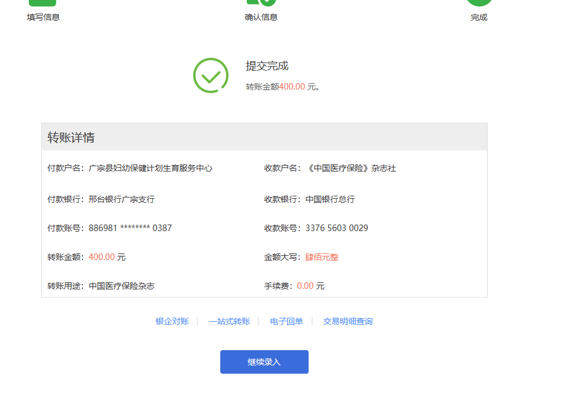The height and width of the screenshot is (402, 576).
Task: Open the 银企对账 link
Action: (172, 321)
